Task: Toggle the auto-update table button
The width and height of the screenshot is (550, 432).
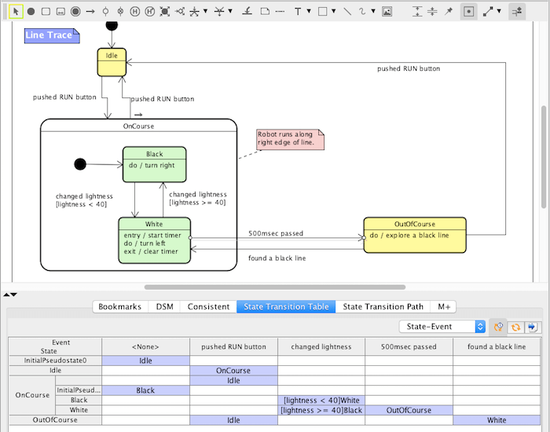Action: [499, 327]
